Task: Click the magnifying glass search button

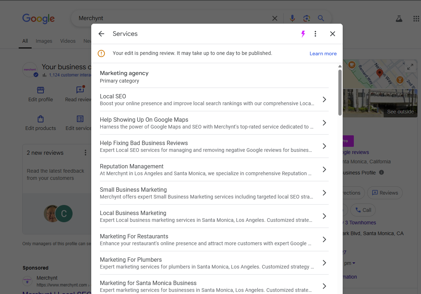Action: [x=321, y=18]
